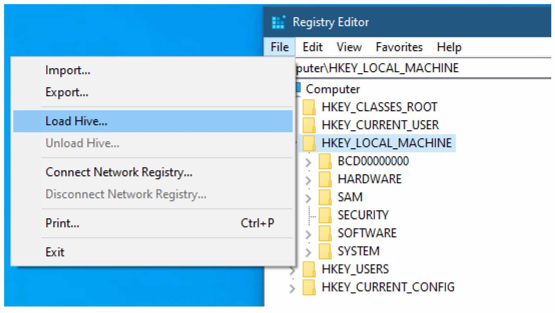Screen dimensions: 555x313
Task: Click the HKEY_USERS folder icon
Action: 309,270
